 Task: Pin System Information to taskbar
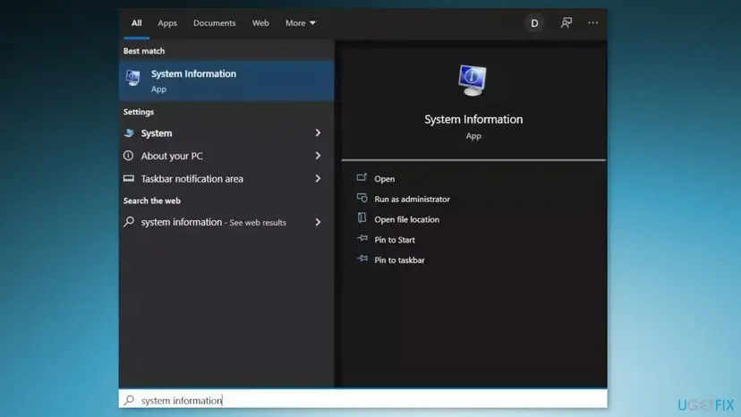point(399,260)
